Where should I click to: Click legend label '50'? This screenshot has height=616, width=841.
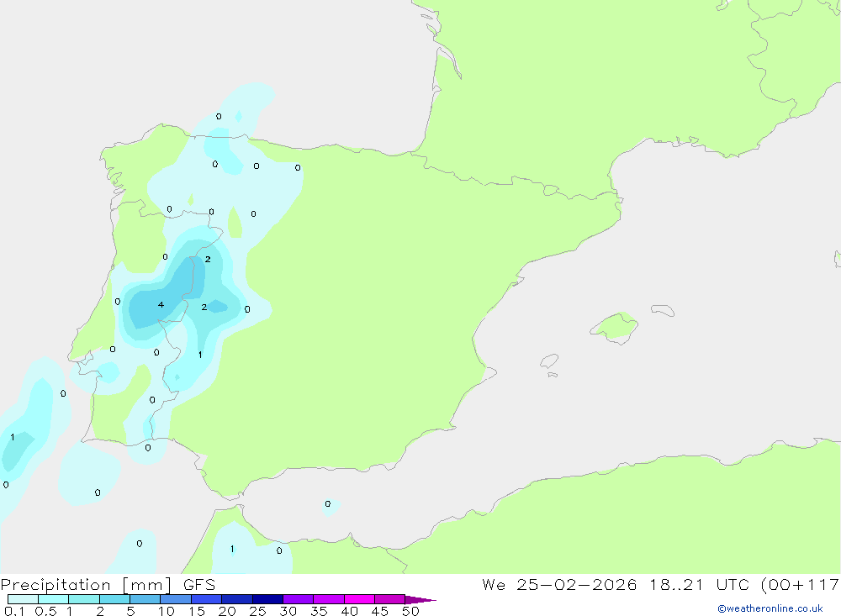pos(410,611)
